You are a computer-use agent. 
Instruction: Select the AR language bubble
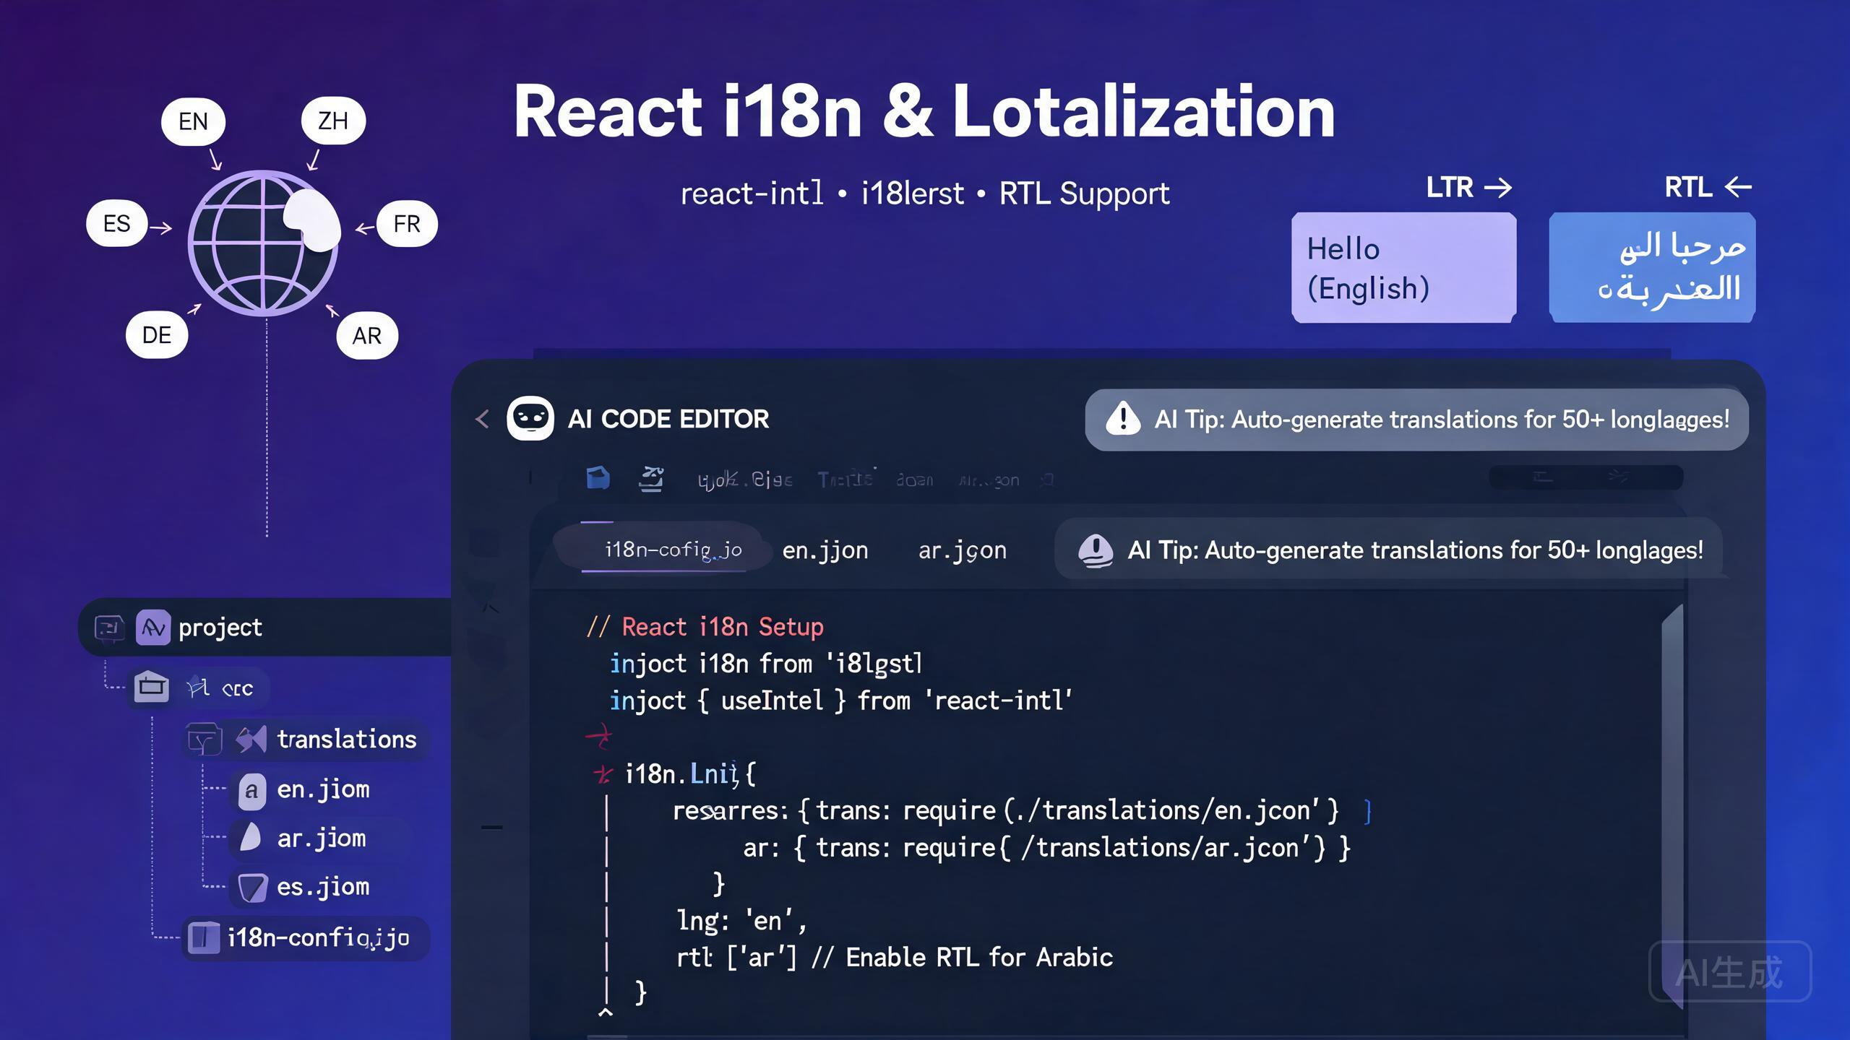[367, 336]
